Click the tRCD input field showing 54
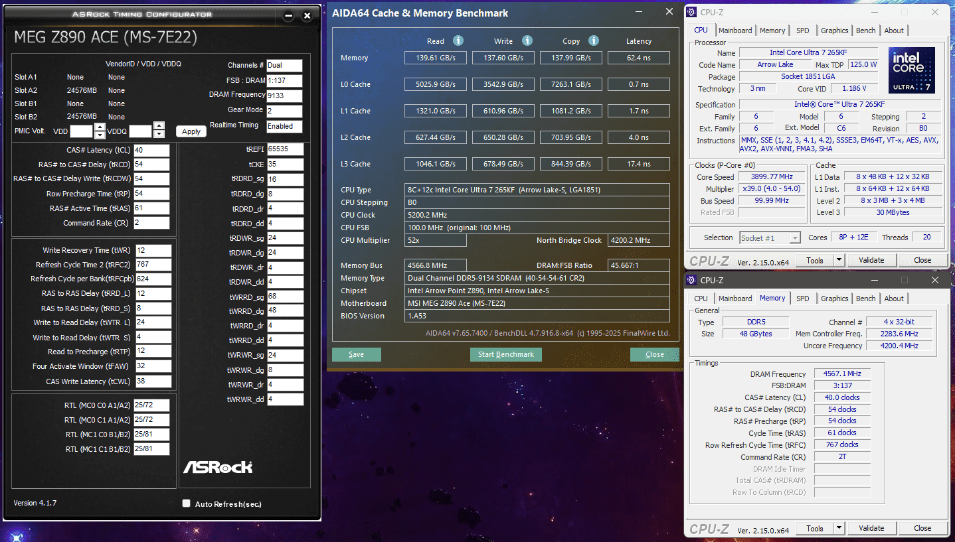This screenshot has height=542, width=955. tap(151, 165)
